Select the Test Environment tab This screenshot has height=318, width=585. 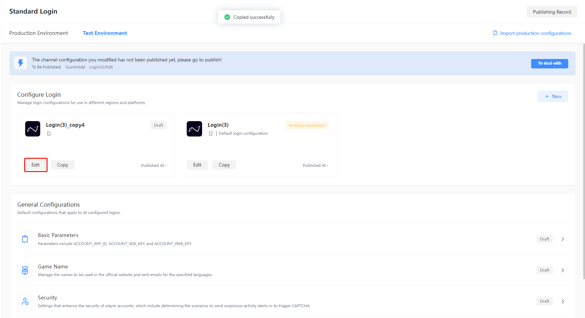[105, 33]
